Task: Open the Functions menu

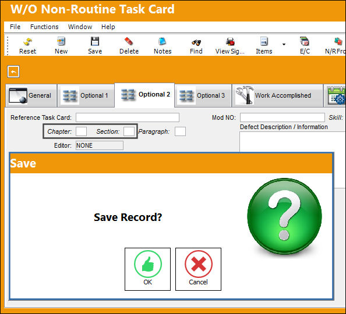Action: click(x=44, y=27)
